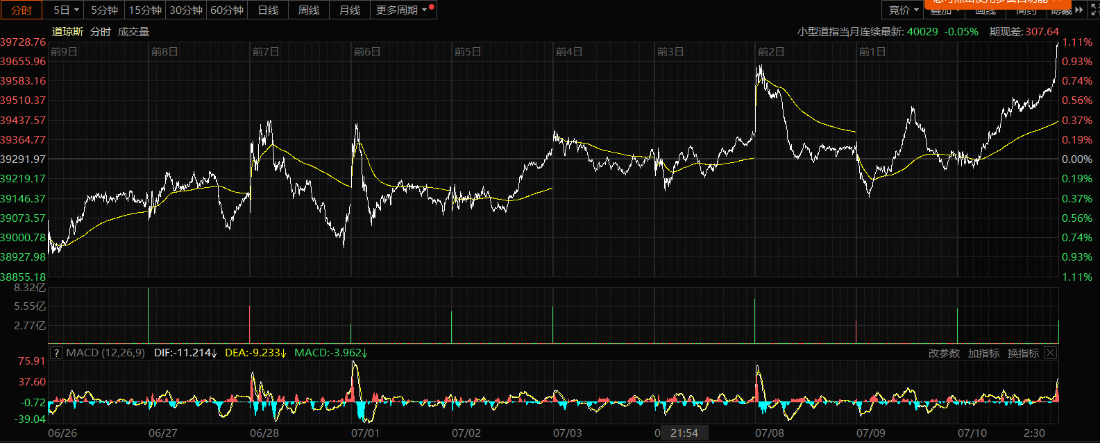Click the 5.55亿 volume axis label

click(30, 306)
